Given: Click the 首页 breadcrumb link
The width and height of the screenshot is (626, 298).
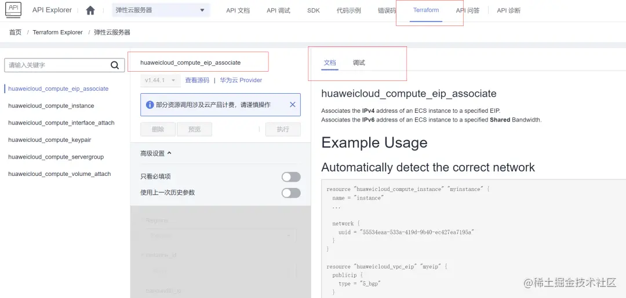Looking at the screenshot, I should click(x=15, y=32).
